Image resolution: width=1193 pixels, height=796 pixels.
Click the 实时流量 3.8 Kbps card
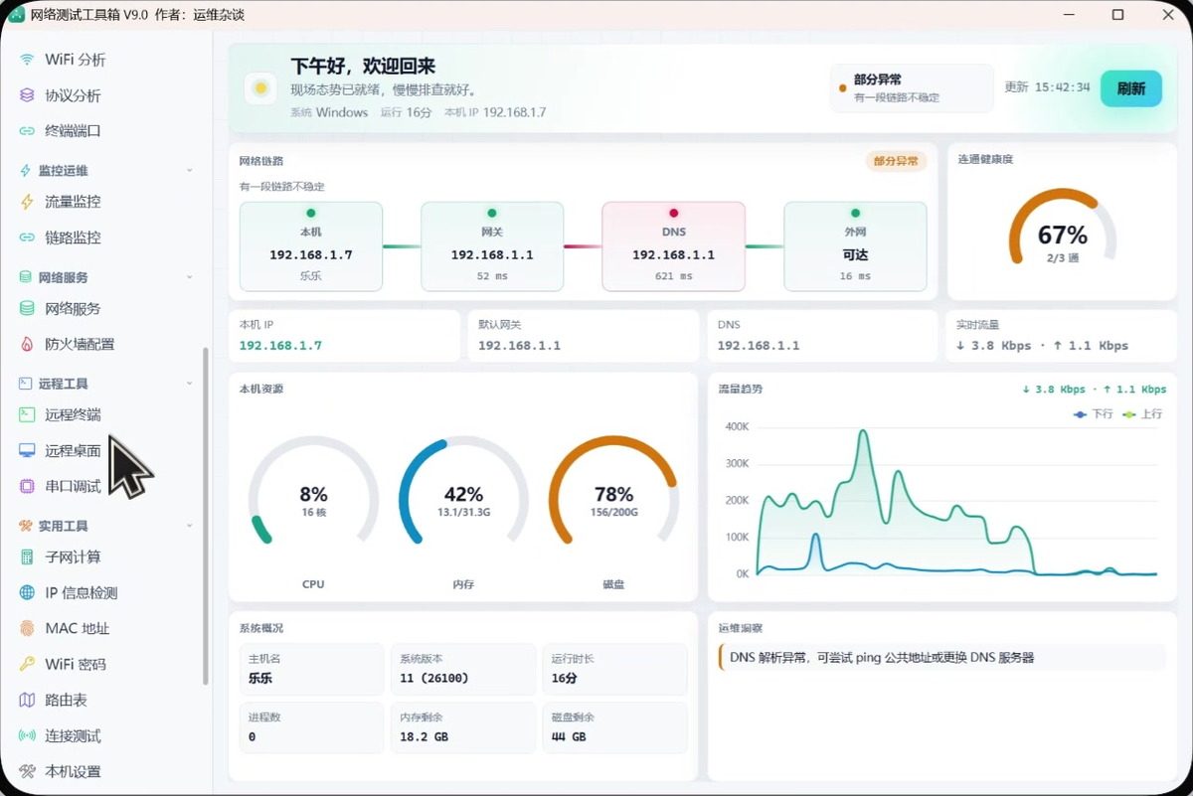point(1062,336)
